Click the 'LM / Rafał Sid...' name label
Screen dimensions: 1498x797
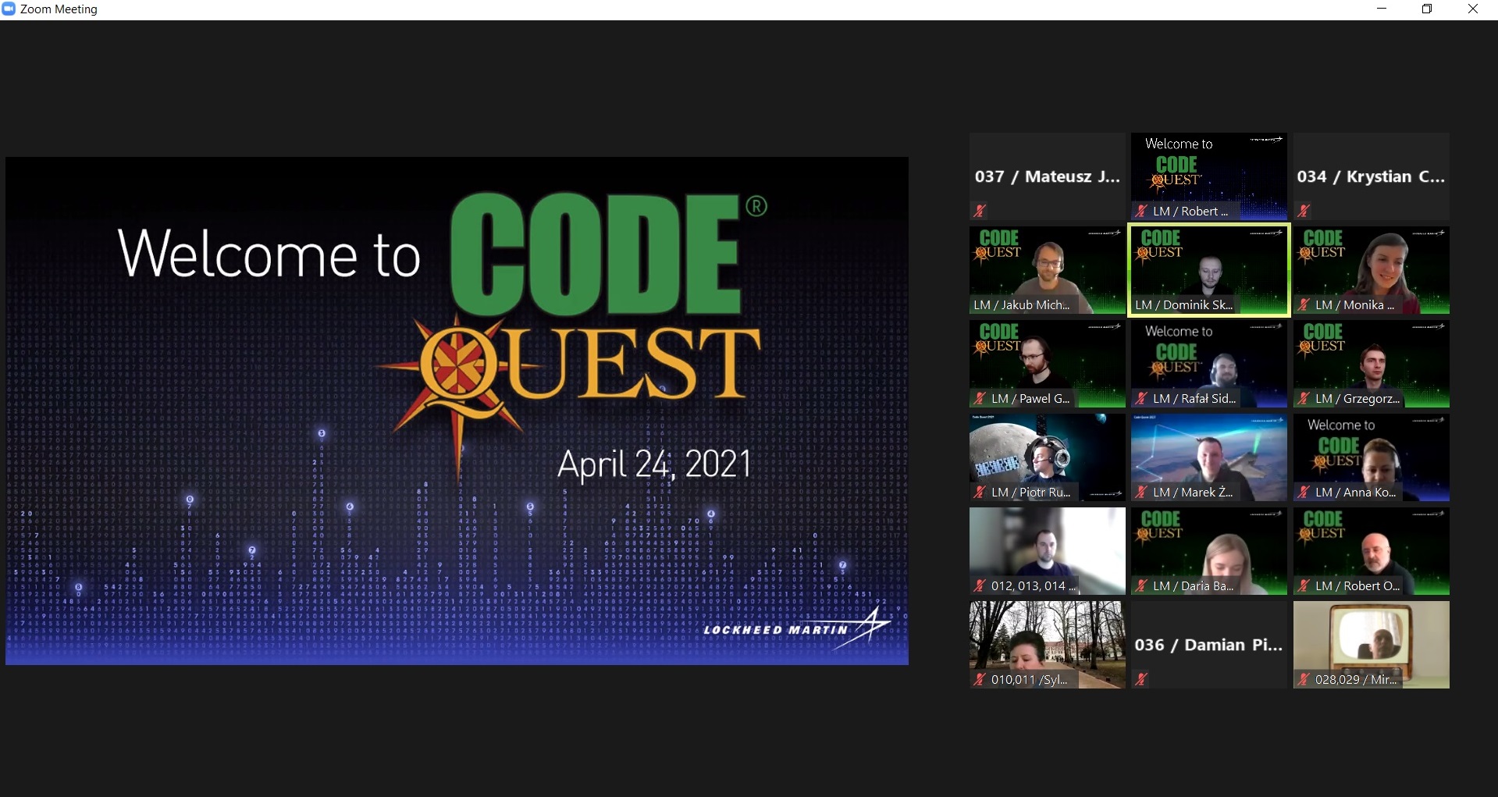(x=1194, y=399)
